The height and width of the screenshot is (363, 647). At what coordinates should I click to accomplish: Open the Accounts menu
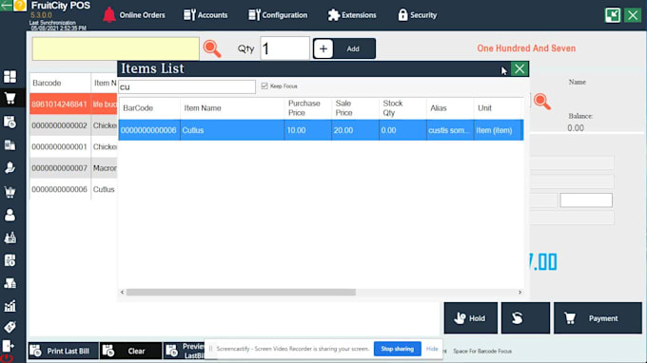[206, 15]
